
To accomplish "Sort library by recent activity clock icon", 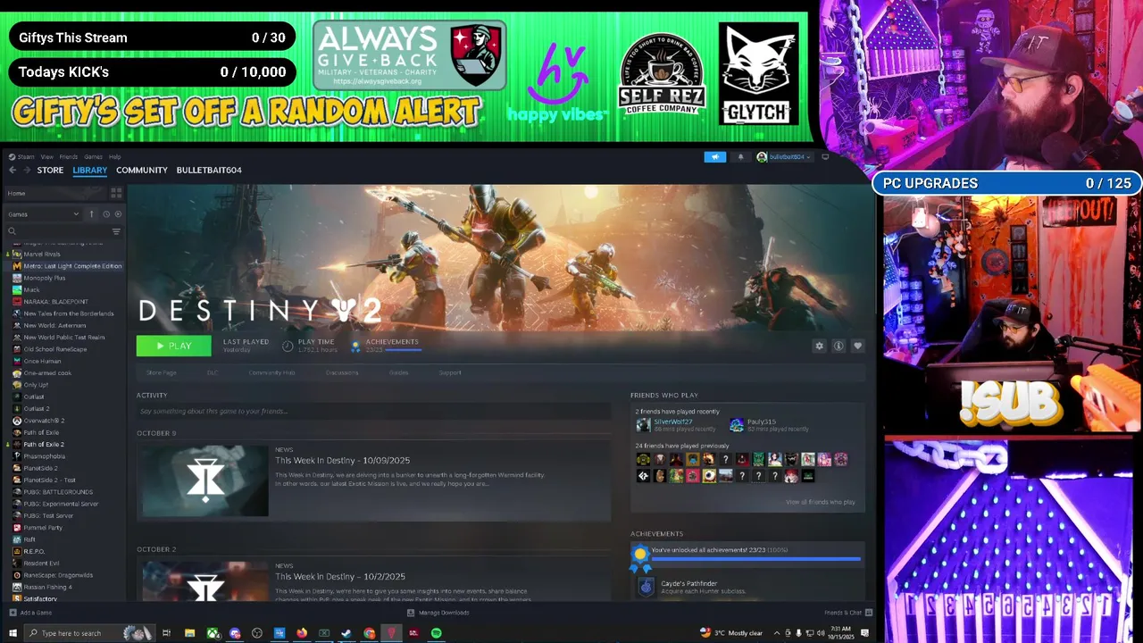I will coord(105,214).
